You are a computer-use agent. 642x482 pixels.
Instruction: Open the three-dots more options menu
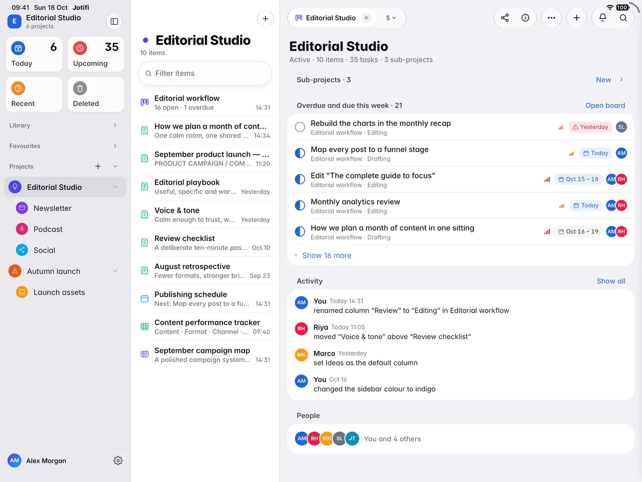click(x=552, y=18)
